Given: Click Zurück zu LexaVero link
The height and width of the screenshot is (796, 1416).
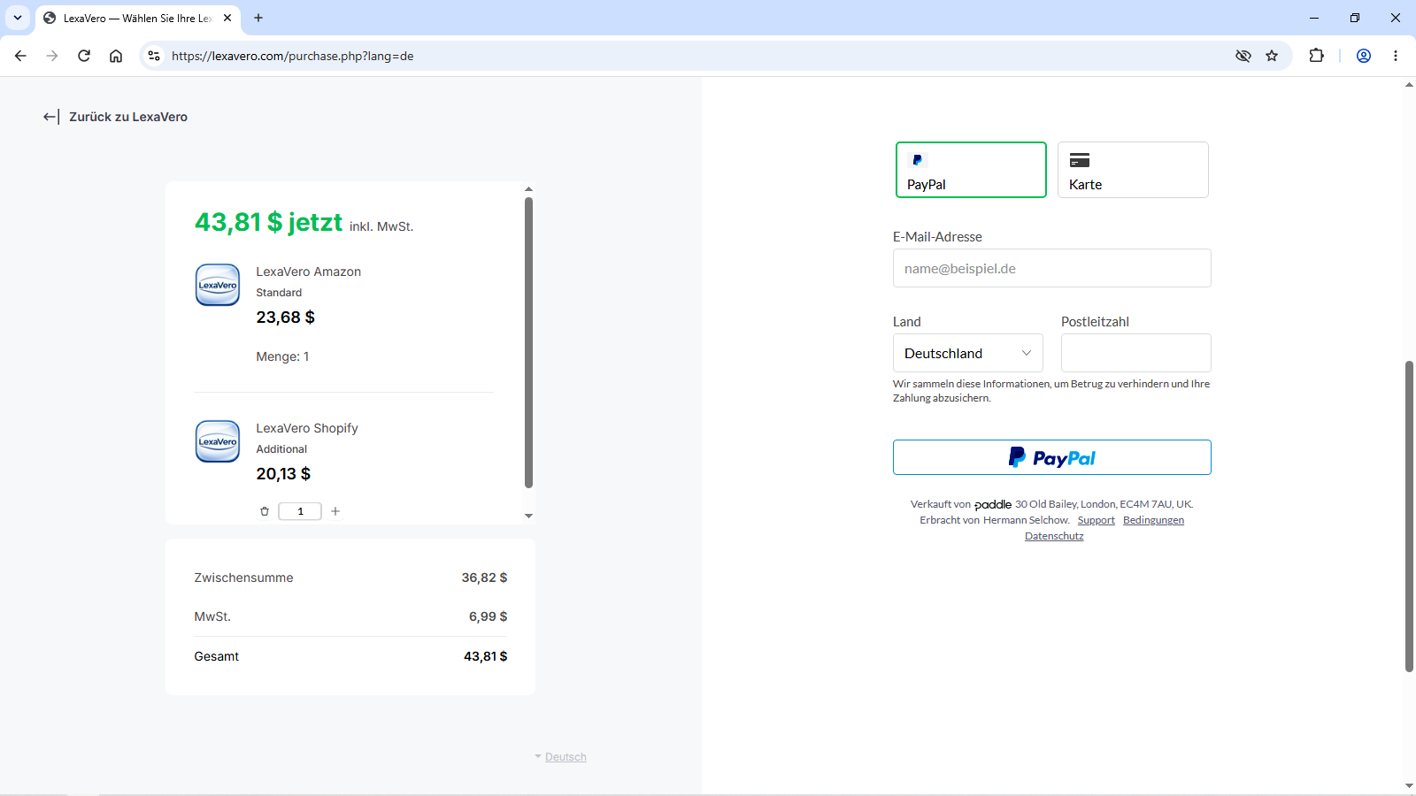Looking at the screenshot, I should click(x=115, y=117).
